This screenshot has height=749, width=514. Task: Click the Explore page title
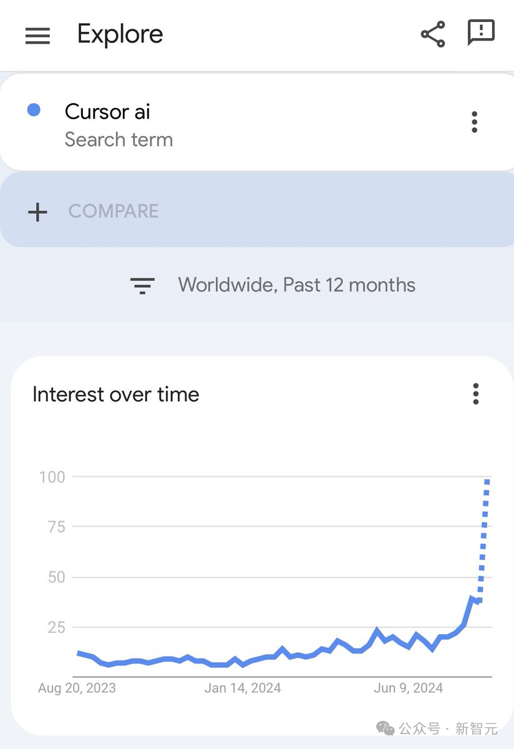pyautogui.click(x=120, y=34)
